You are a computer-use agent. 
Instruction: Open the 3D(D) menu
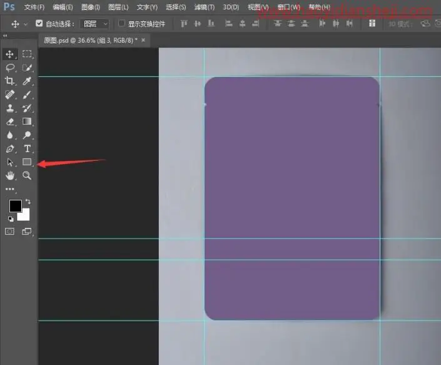(x=231, y=7)
